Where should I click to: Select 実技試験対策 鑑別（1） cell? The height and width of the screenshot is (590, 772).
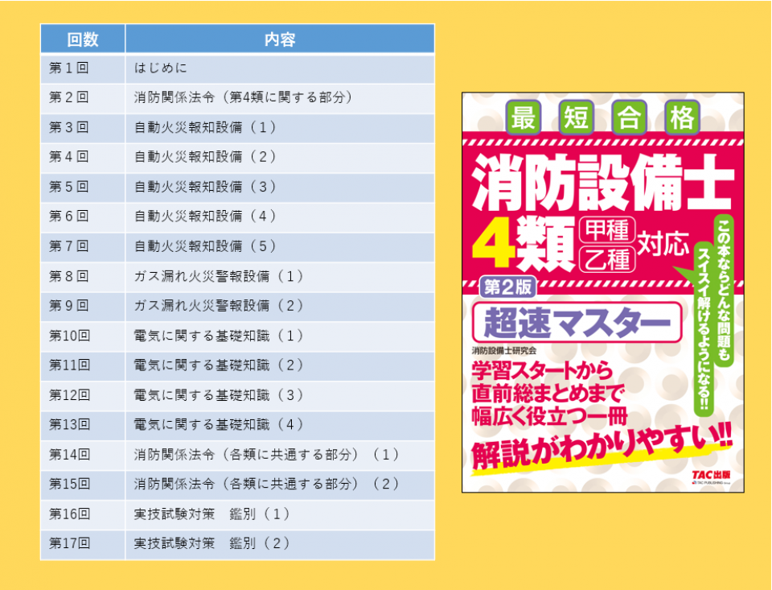click(212, 514)
